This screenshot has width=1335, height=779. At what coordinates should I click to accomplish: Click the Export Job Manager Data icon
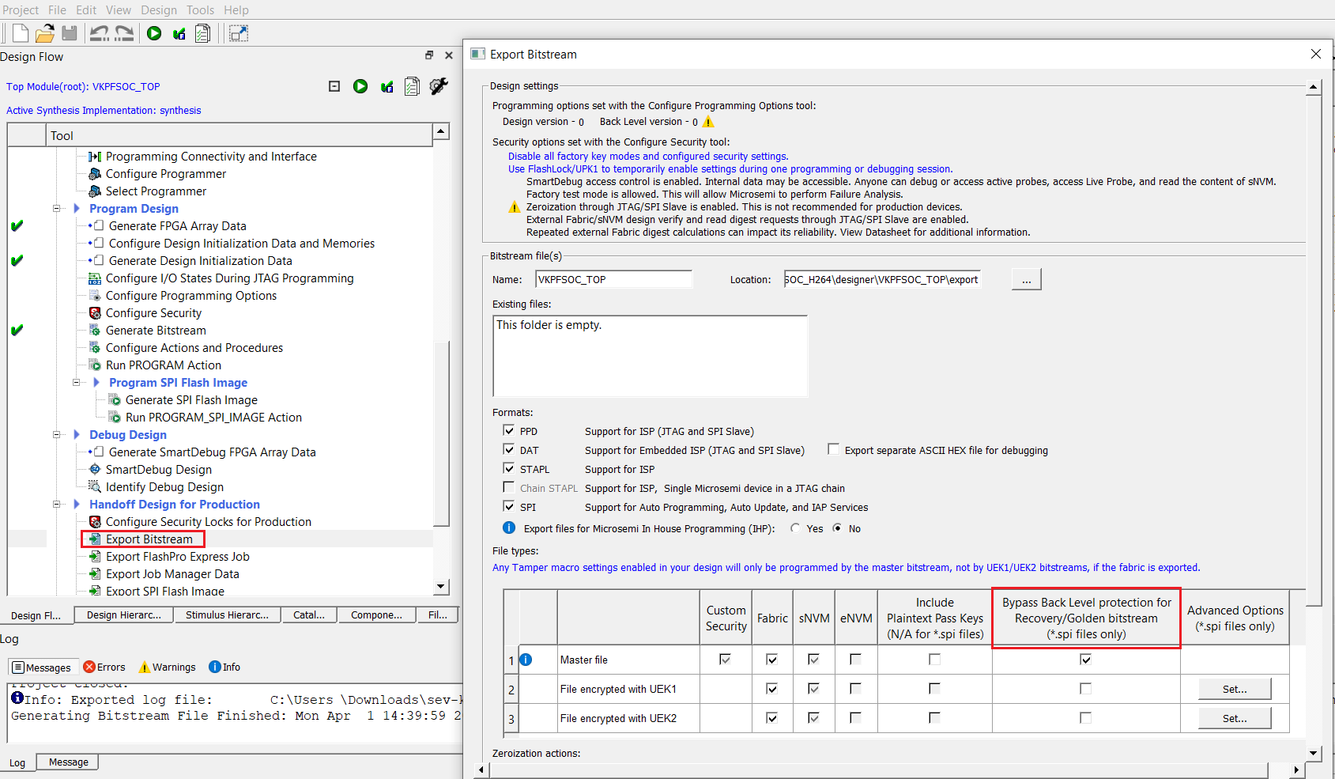95,574
